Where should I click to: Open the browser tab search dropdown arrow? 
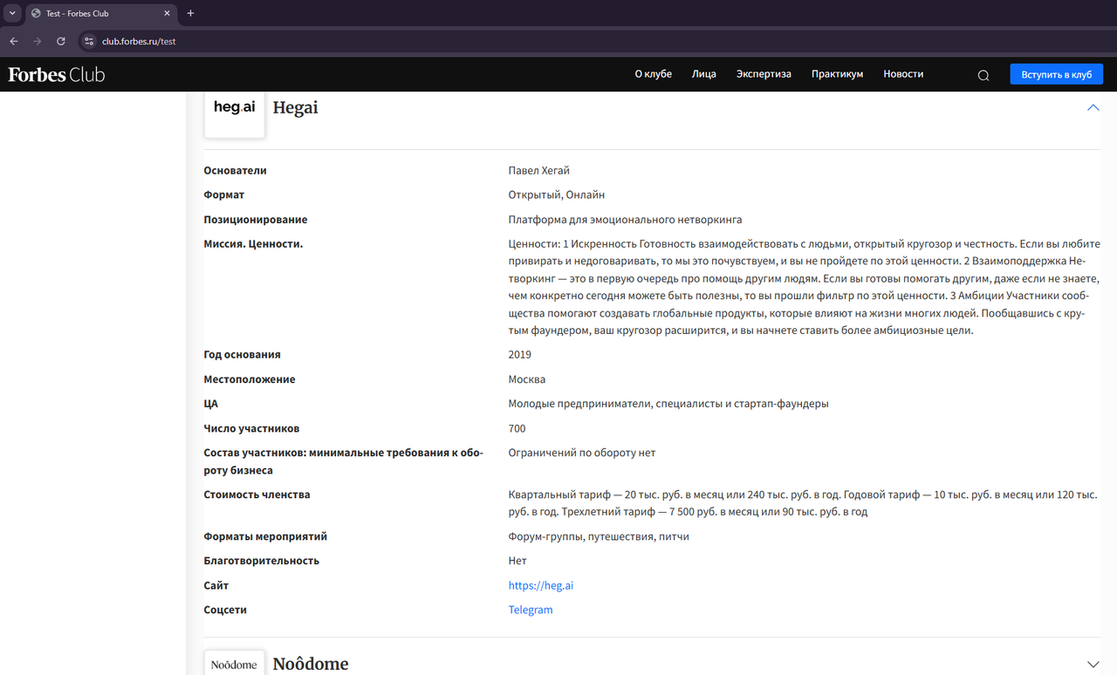pos(12,13)
